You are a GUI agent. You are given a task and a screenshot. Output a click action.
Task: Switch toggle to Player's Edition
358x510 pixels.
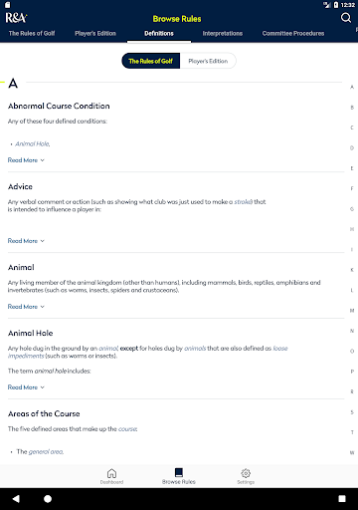pos(208,61)
